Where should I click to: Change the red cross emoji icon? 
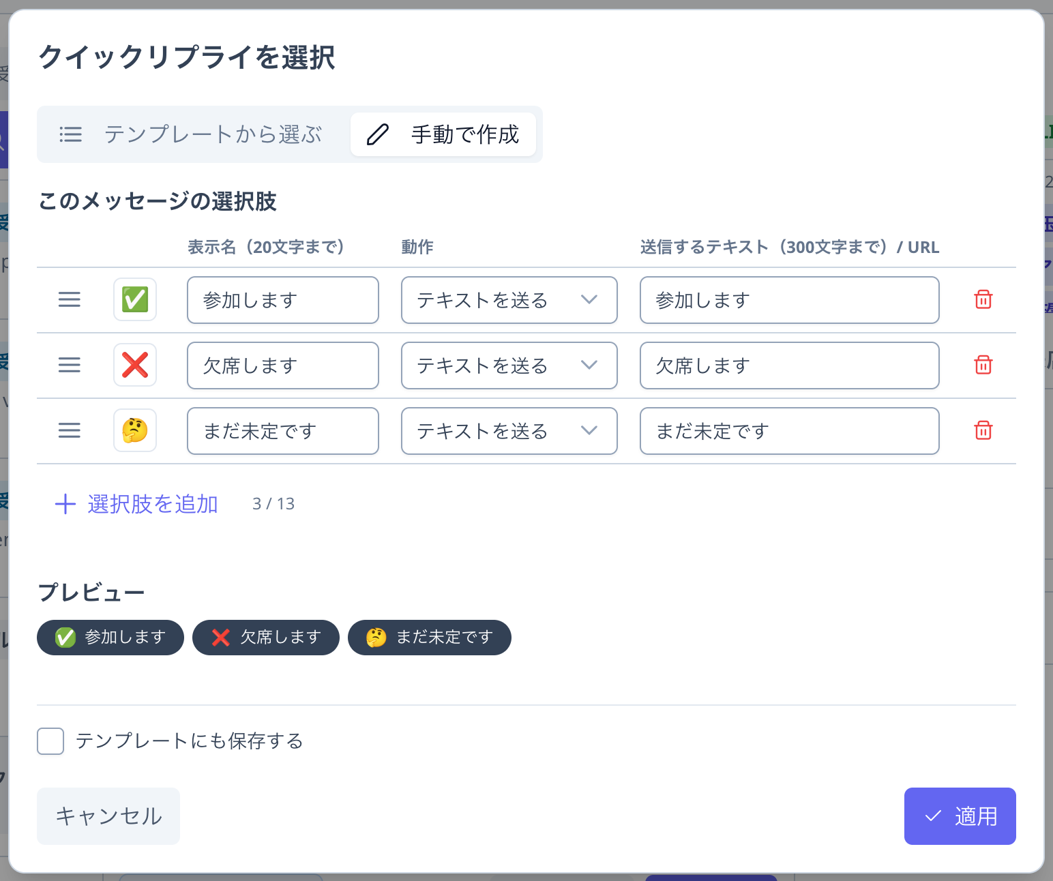click(x=135, y=365)
